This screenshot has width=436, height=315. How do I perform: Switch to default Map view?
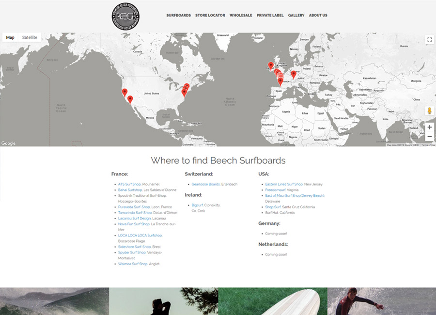pyautogui.click(x=10, y=38)
